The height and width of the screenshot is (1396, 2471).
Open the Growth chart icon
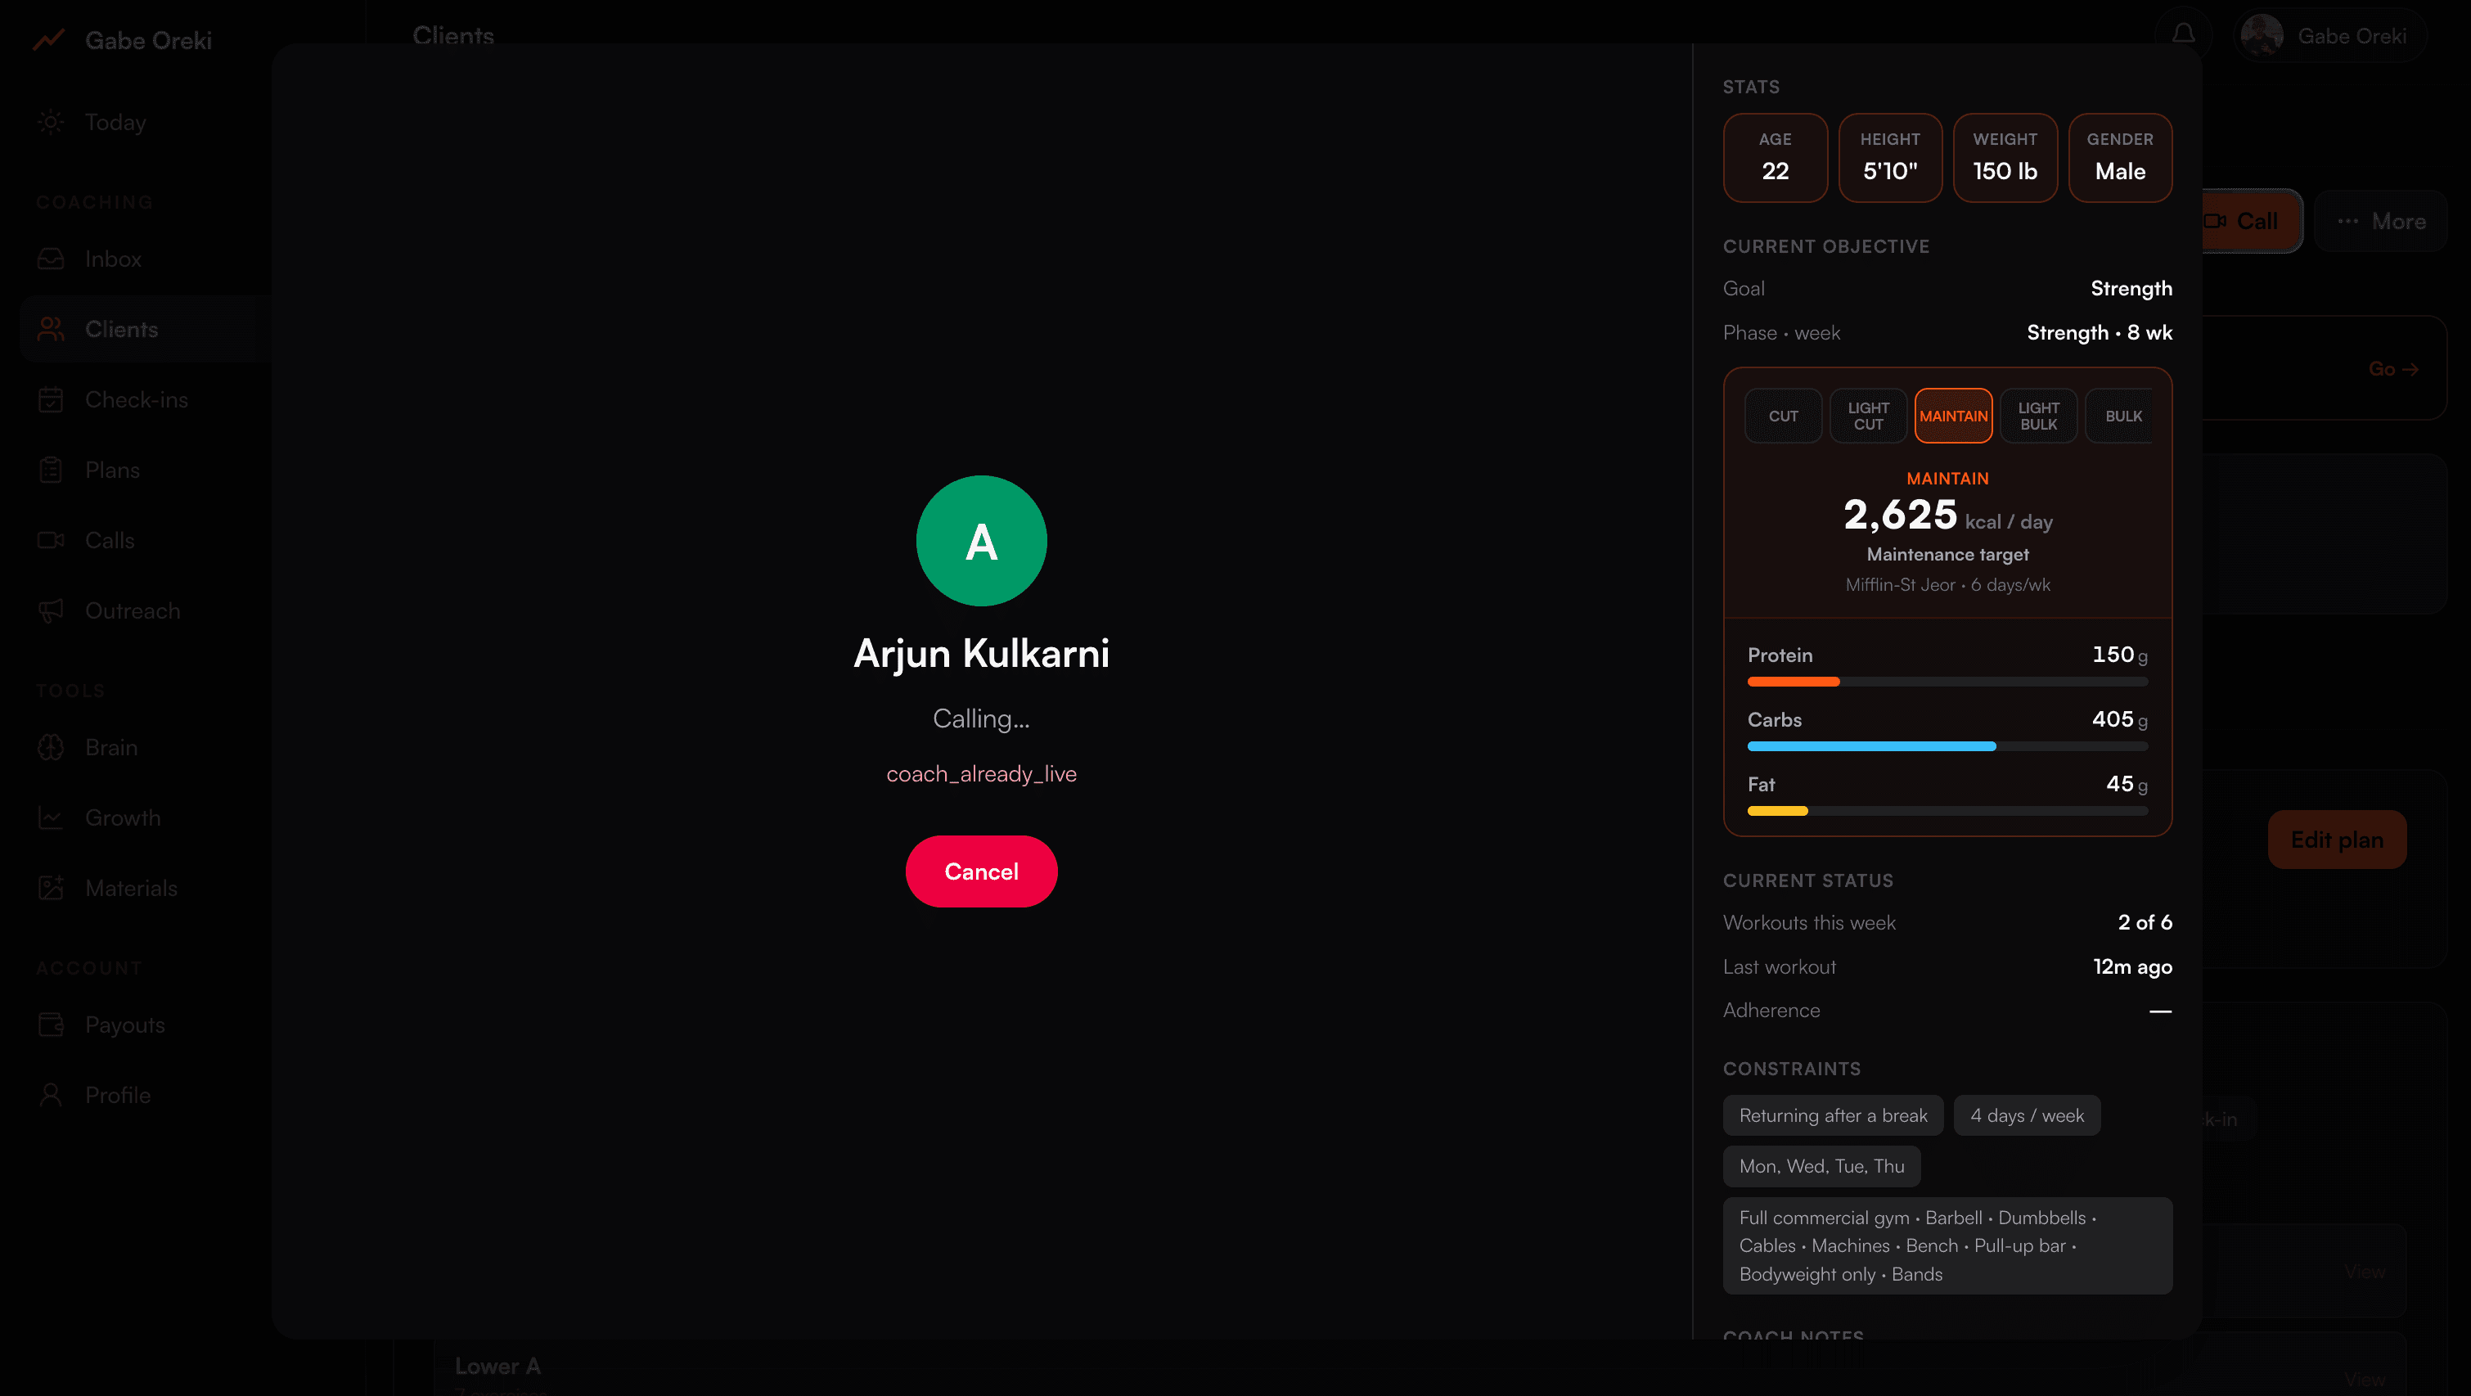pos(51,817)
